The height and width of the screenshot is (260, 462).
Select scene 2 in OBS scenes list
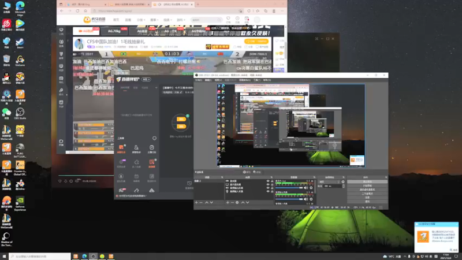point(209,181)
